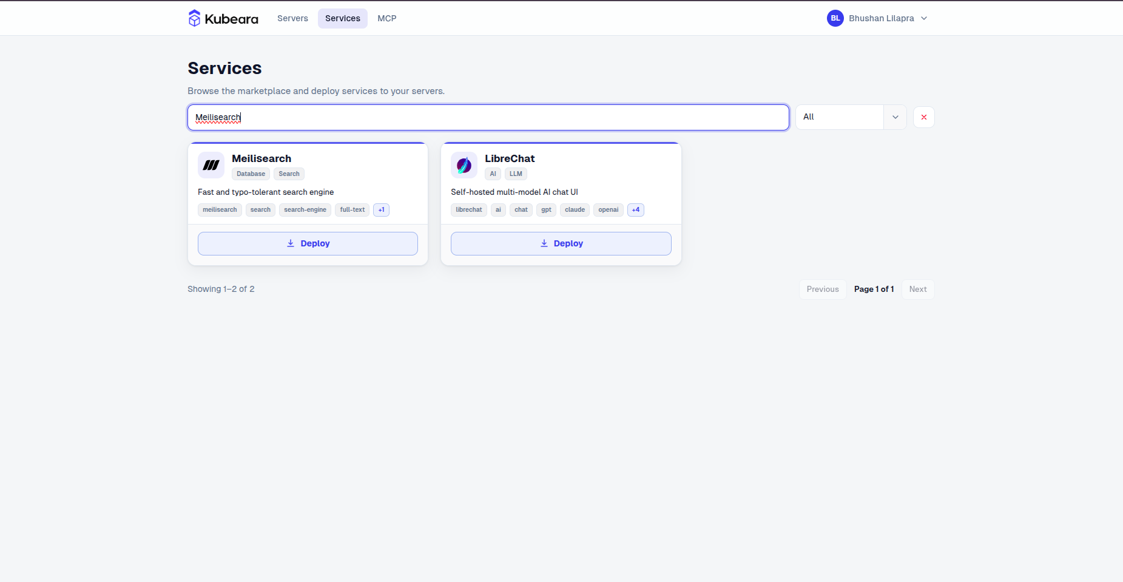Image resolution: width=1123 pixels, height=582 pixels.
Task: Click the Next page button
Action: pyautogui.click(x=918, y=289)
